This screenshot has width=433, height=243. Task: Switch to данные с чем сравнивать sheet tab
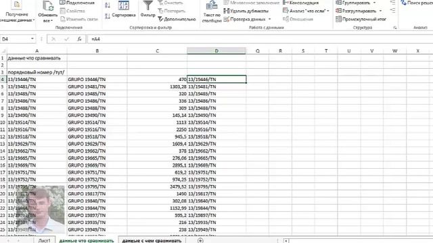pos(152,240)
